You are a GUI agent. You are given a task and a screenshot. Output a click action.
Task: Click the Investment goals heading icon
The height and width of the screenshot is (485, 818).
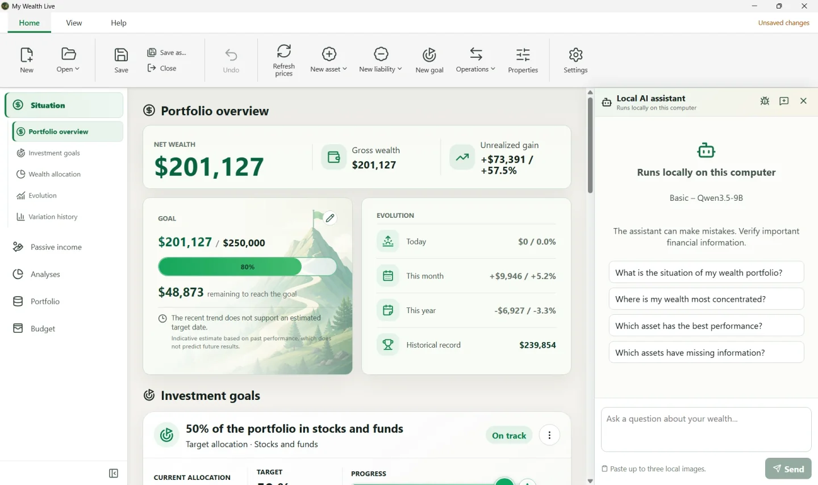(149, 395)
